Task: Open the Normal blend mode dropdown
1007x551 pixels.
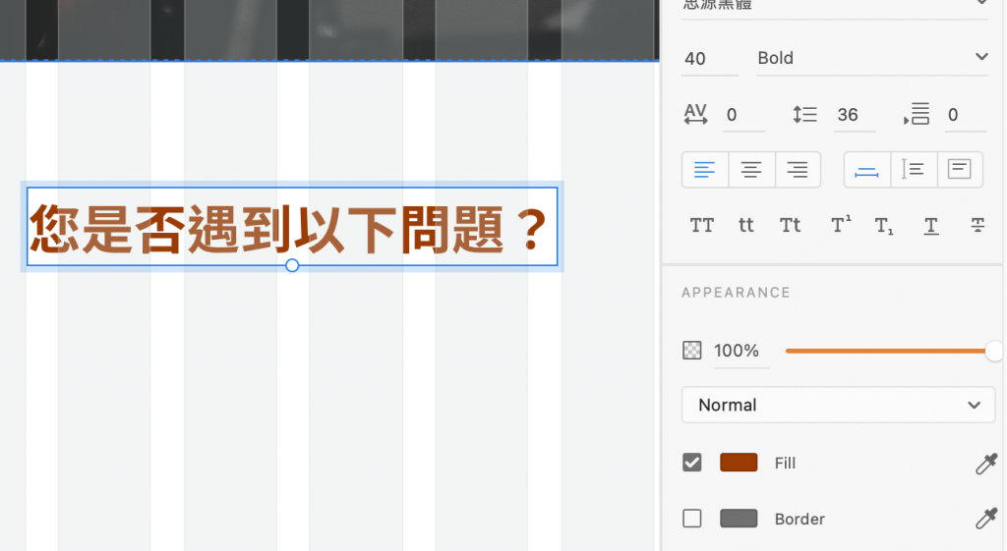Action: pos(838,405)
